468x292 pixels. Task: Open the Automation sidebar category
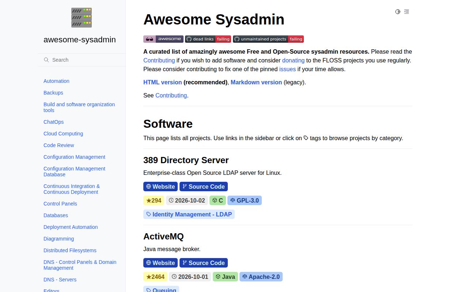[56, 81]
